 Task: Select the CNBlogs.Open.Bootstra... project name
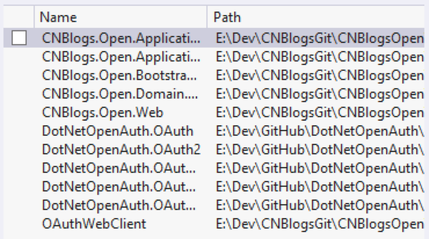(119, 75)
